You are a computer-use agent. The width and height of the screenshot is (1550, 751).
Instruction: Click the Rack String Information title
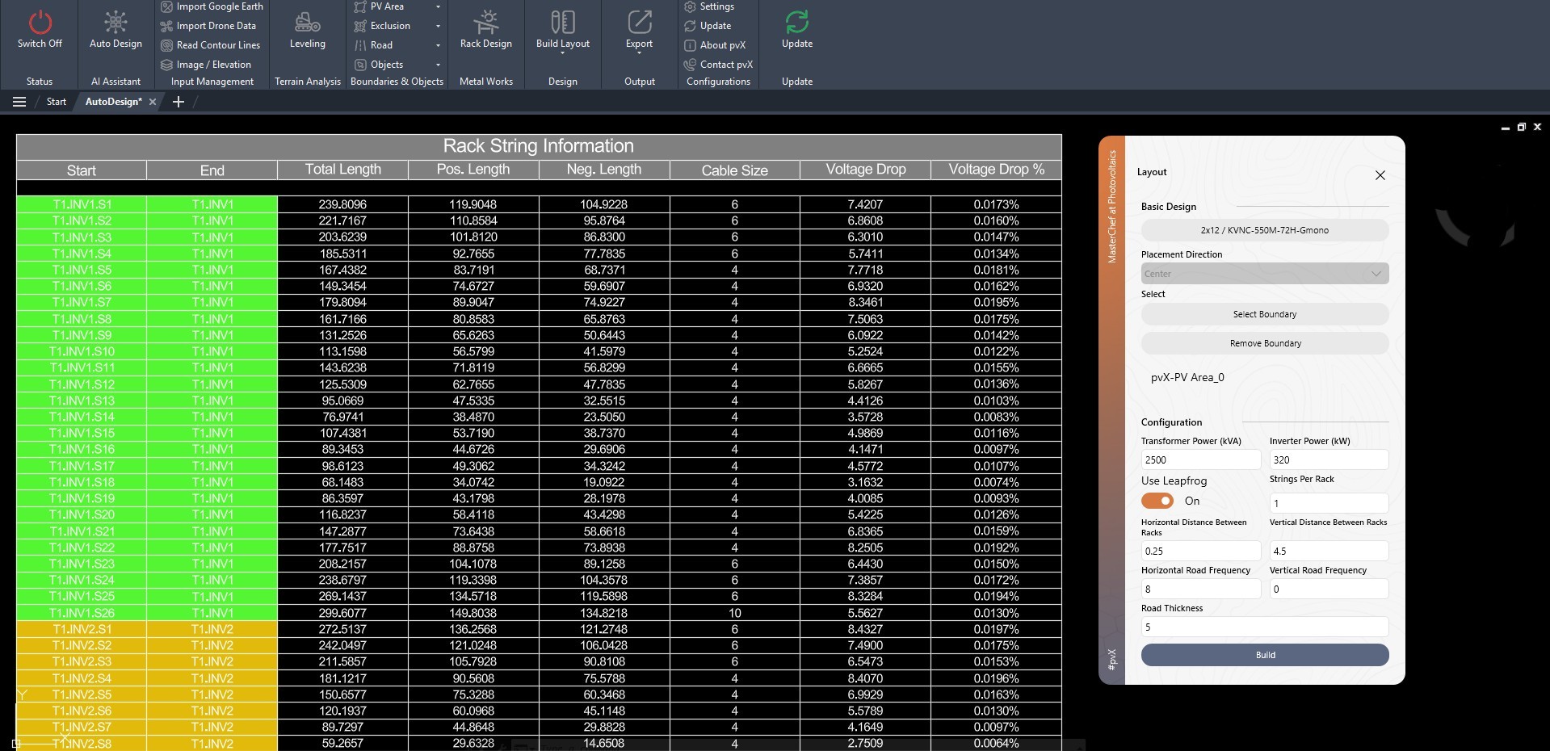[538, 146]
